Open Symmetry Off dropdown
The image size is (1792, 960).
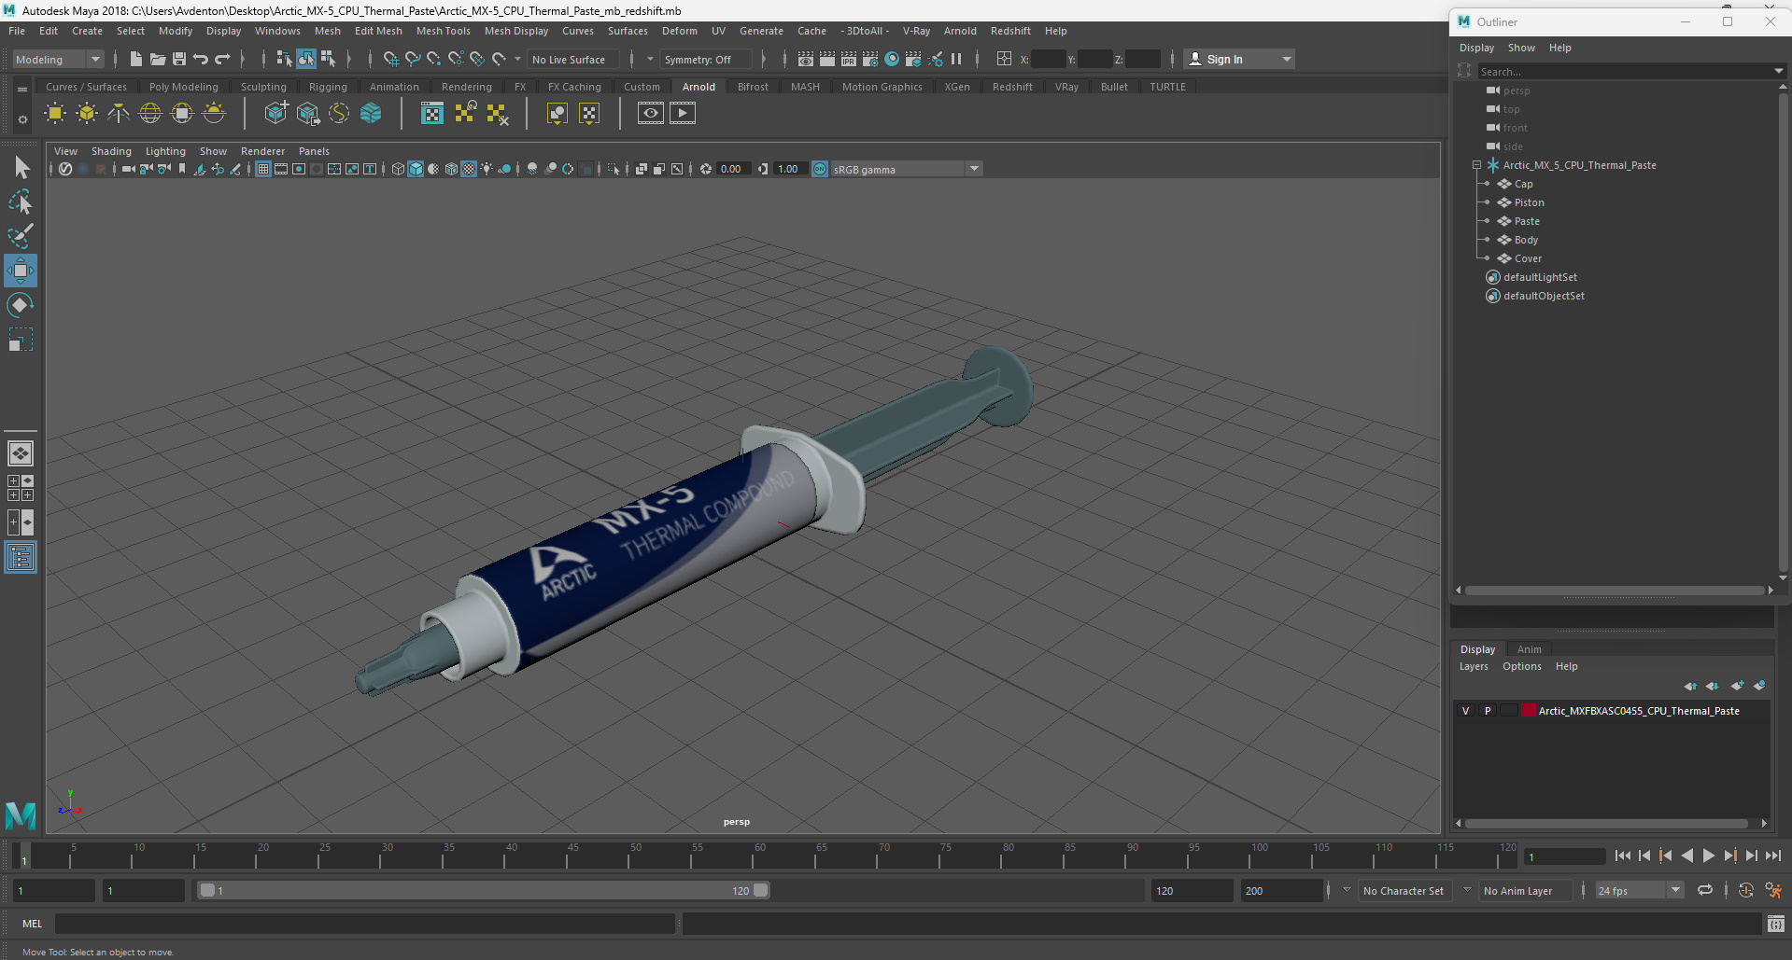(706, 59)
